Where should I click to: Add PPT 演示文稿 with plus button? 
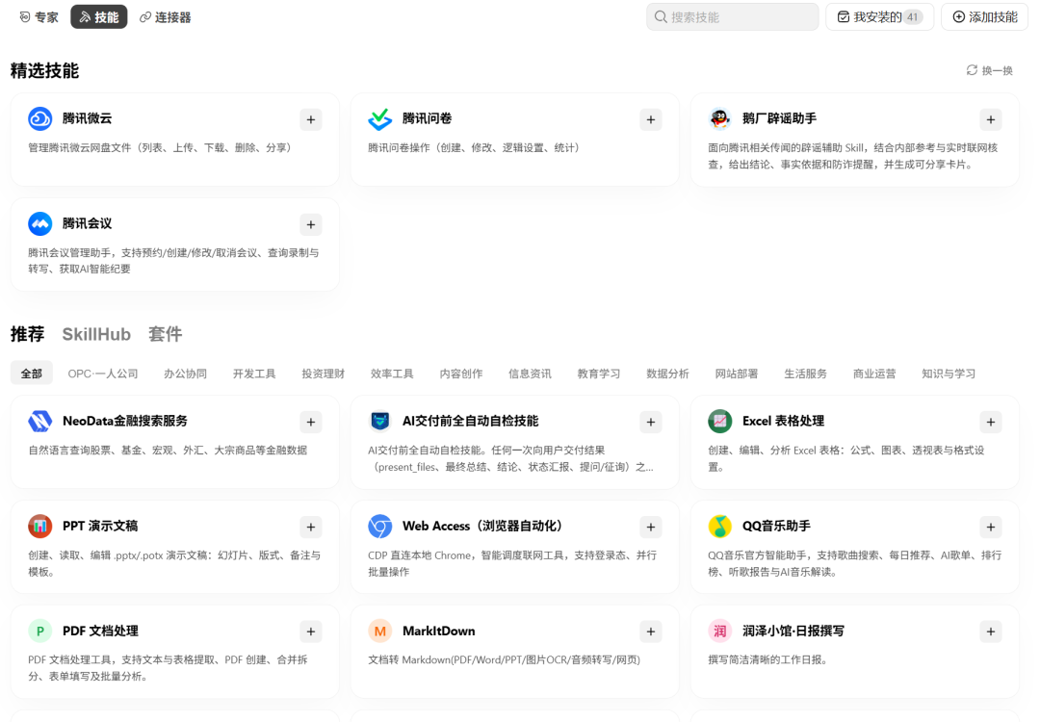pyautogui.click(x=310, y=528)
